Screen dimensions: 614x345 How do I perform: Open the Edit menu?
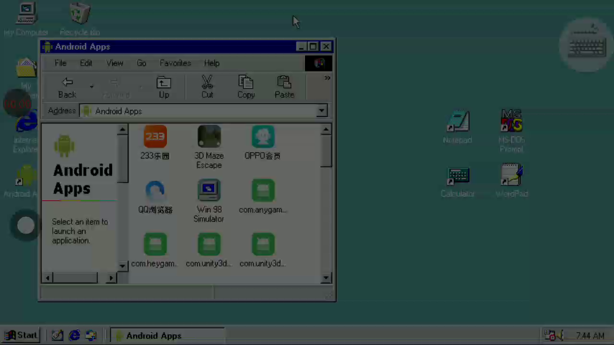tap(86, 63)
